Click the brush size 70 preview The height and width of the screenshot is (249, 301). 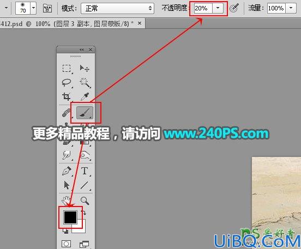point(23,8)
